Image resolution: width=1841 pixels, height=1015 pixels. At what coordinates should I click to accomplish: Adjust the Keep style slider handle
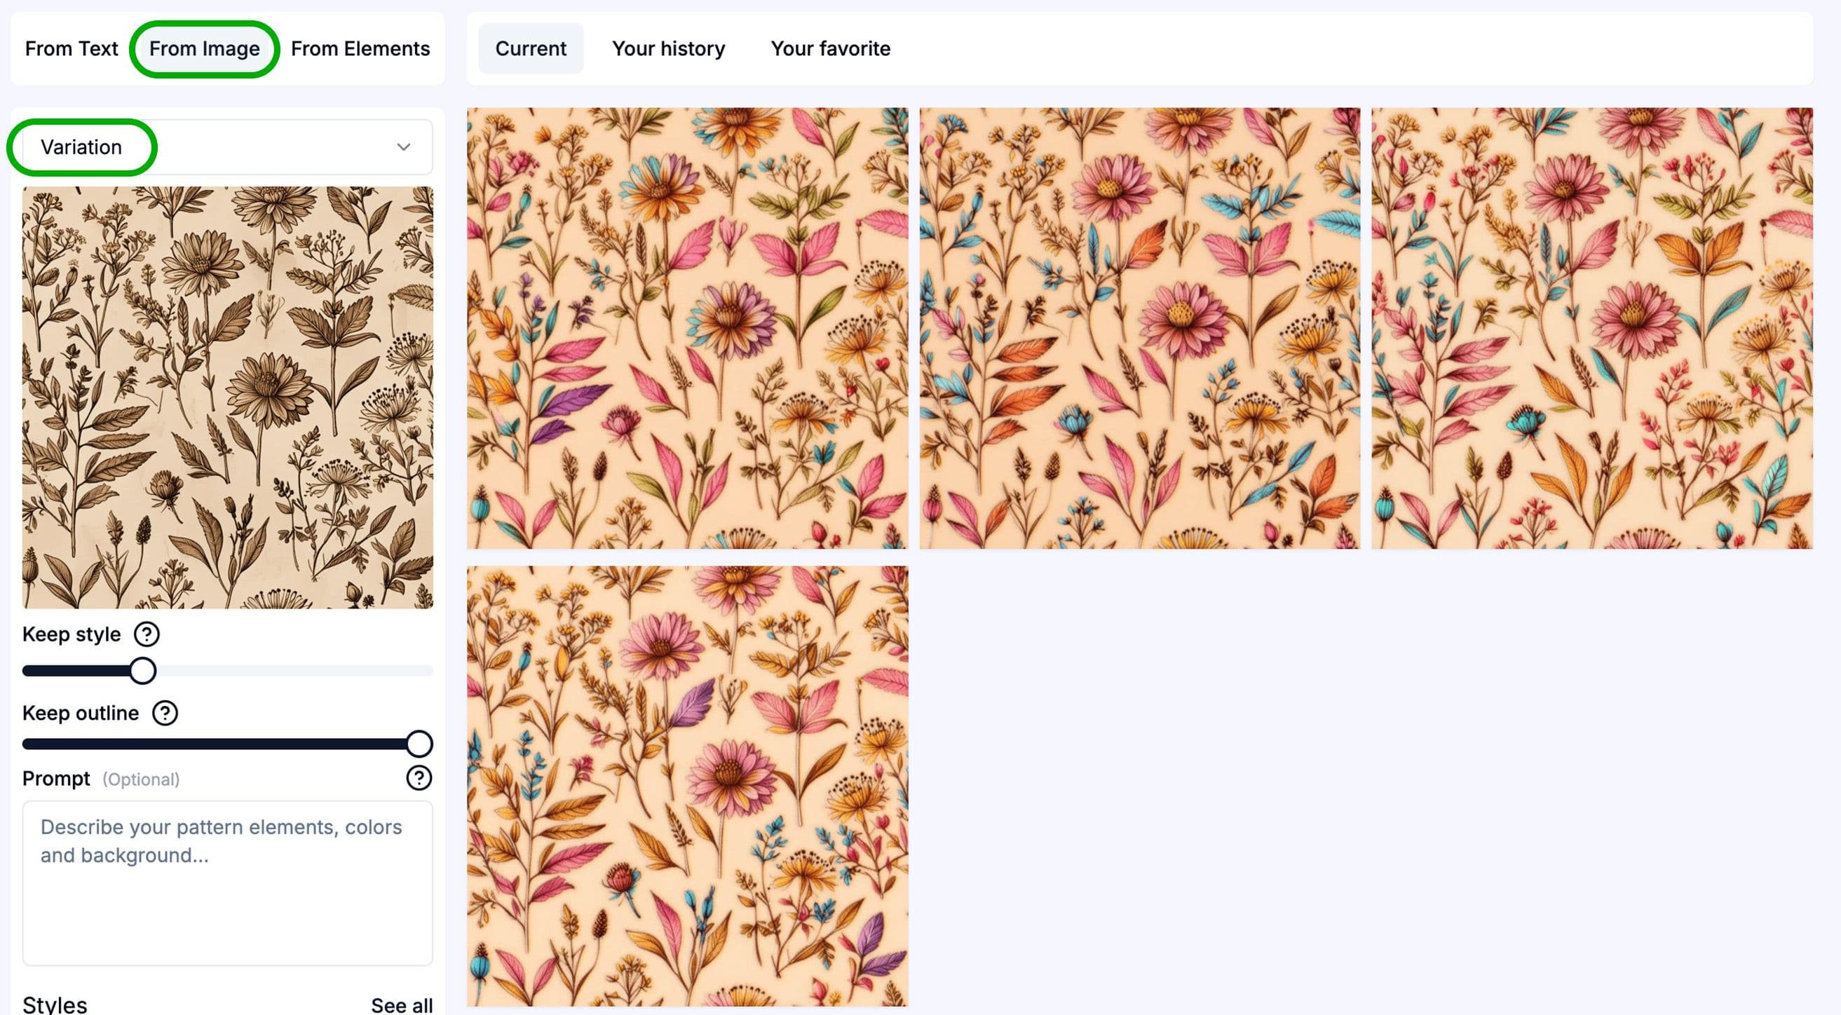point(143,670)
